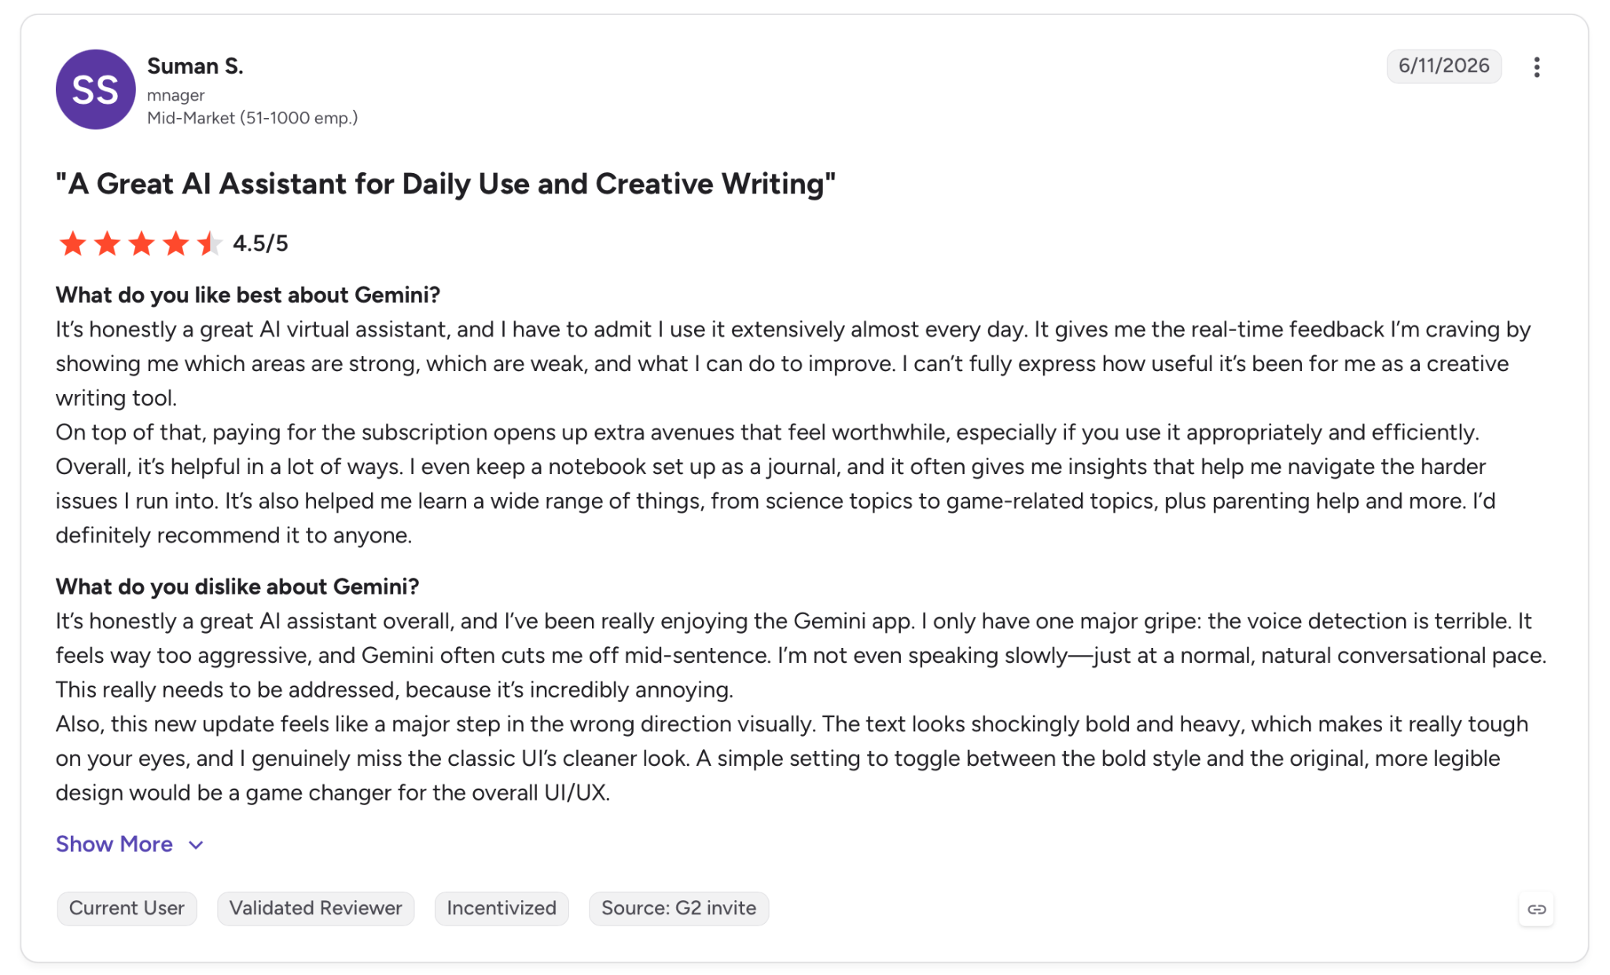Select the Current User tag
1610x975 pixels.
(x=127, y=908)
